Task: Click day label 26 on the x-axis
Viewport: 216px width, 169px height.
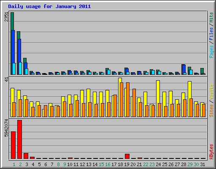Action: point(171,164)
